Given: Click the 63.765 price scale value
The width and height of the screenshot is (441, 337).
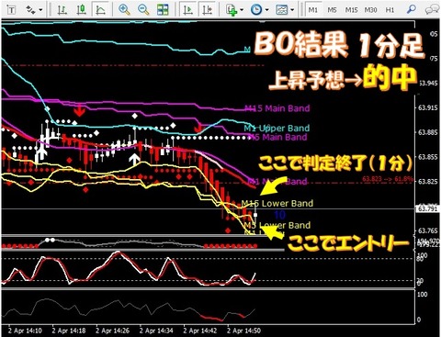Looking at the screenshot, I should 429,230.
